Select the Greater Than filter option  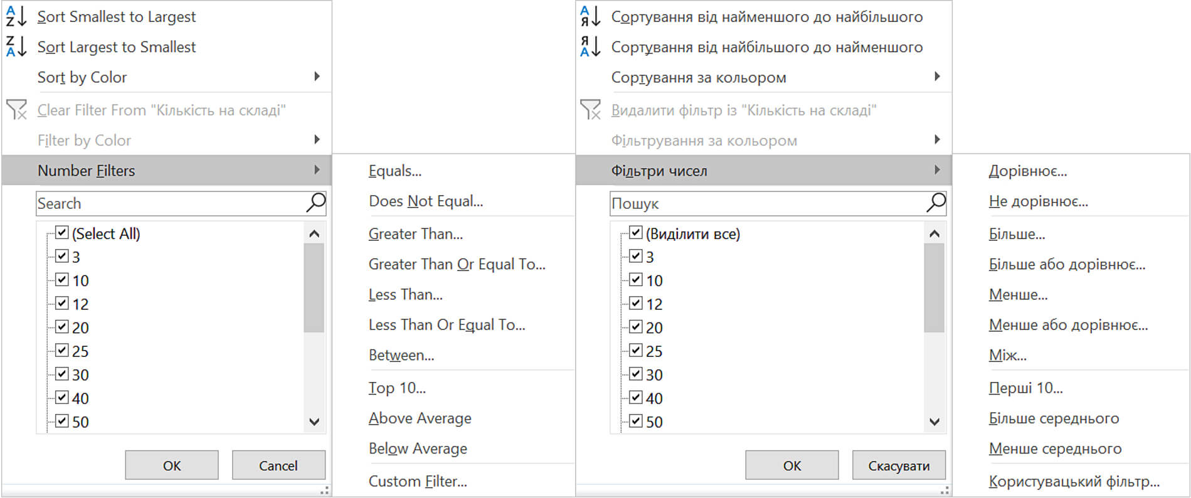(415, 233)
